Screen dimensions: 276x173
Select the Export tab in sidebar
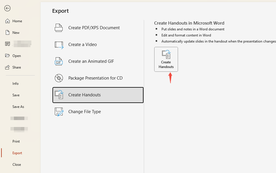click(x=17, y=153)
